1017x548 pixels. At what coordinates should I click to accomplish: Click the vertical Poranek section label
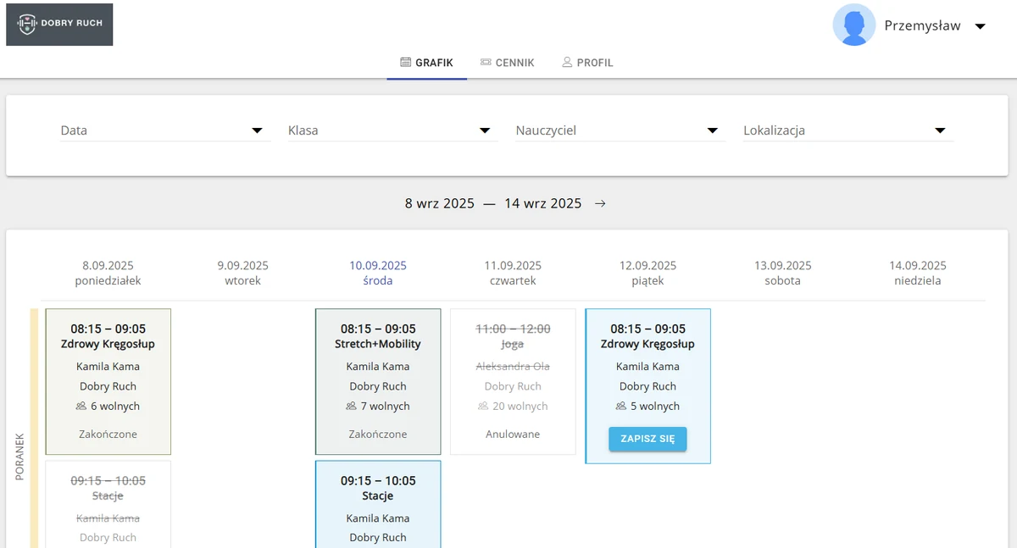(20, 457)
